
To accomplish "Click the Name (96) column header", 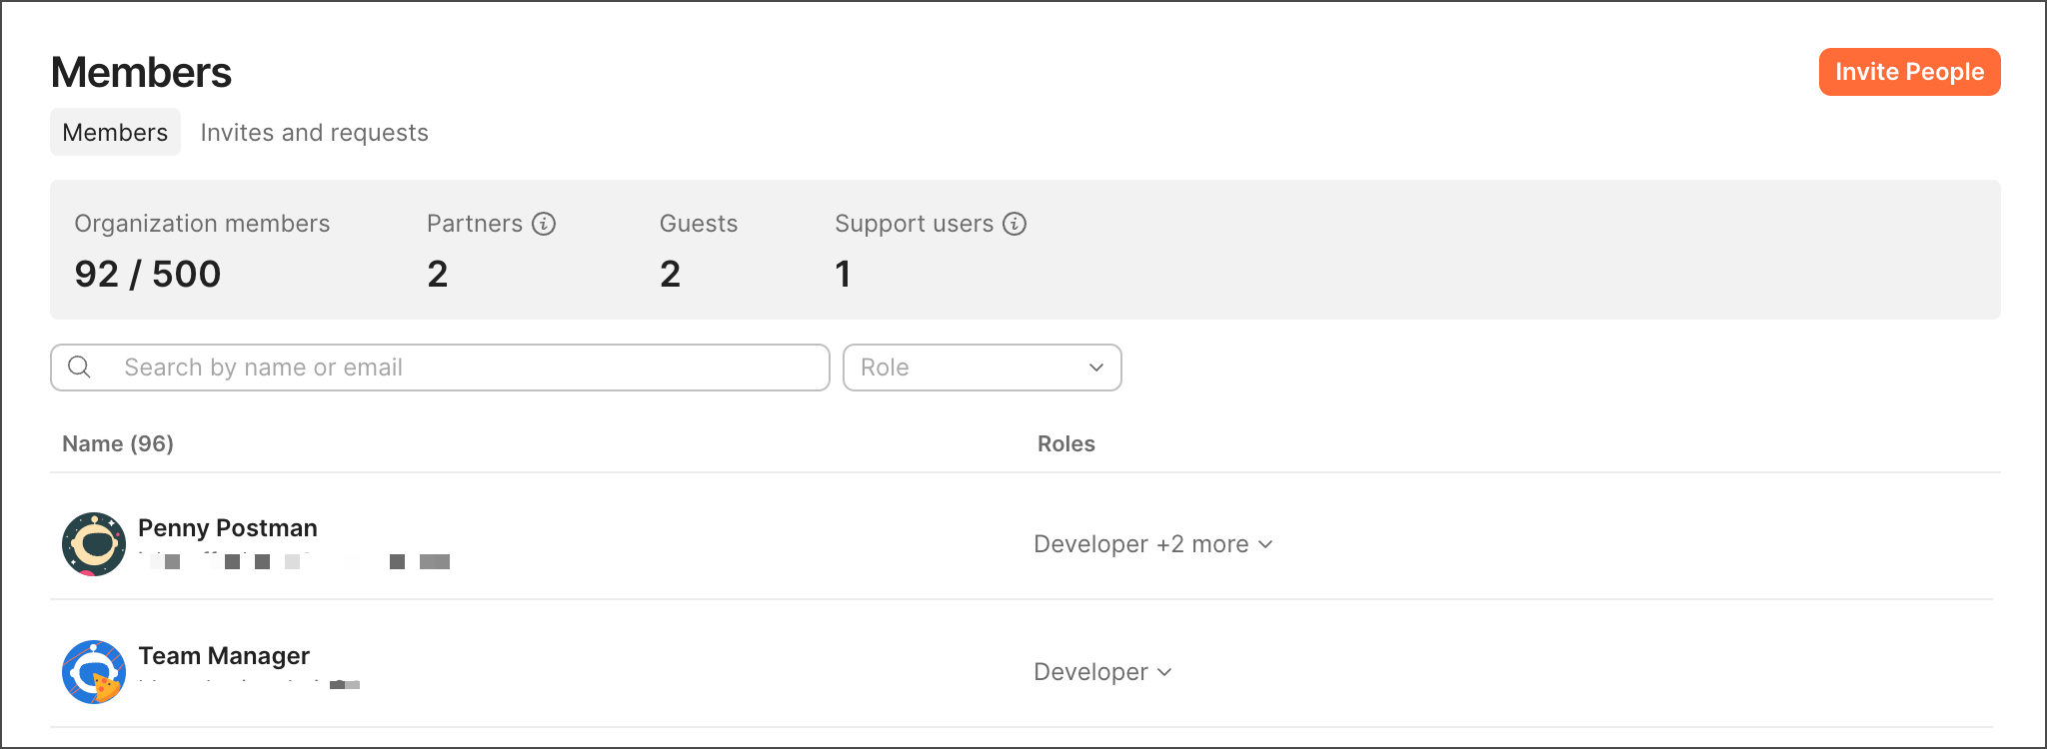I will 118,444.
